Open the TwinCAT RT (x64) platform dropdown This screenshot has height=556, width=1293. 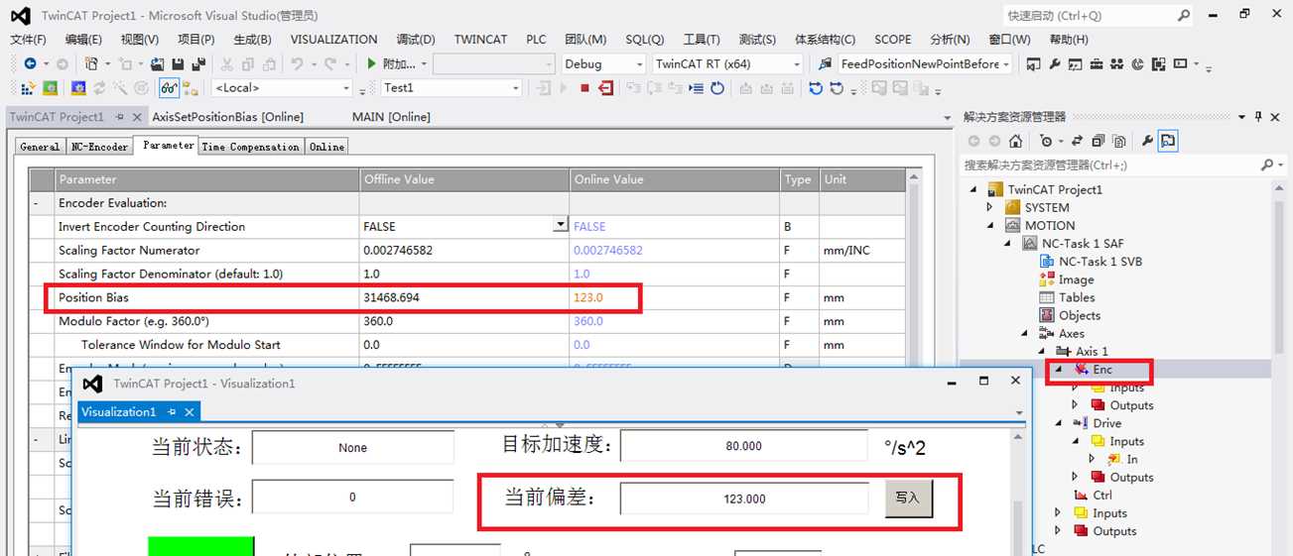(796, 63)
